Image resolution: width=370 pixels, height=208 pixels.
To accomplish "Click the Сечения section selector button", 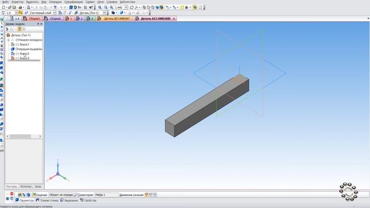I will [40, 195].
